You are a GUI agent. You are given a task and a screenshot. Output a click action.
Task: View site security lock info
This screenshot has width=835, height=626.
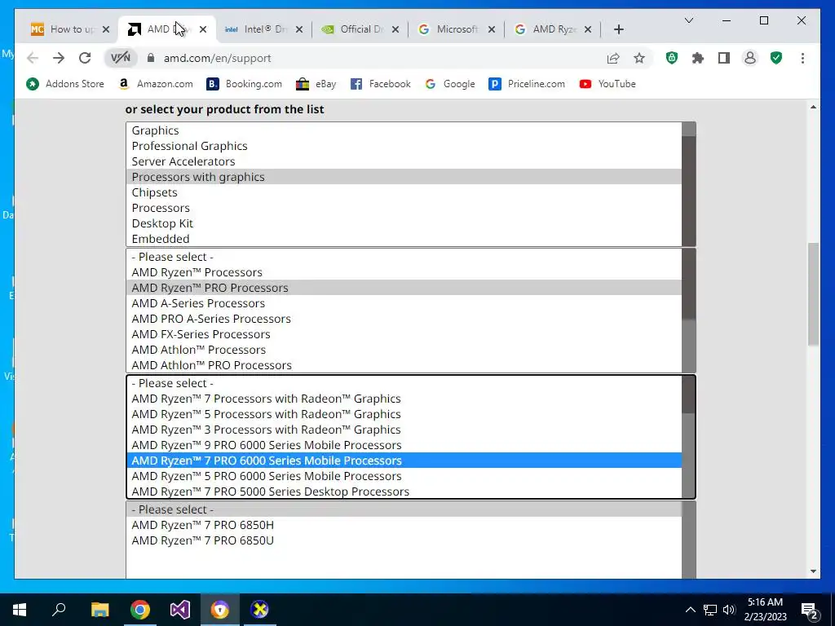[x=151, y=58]
